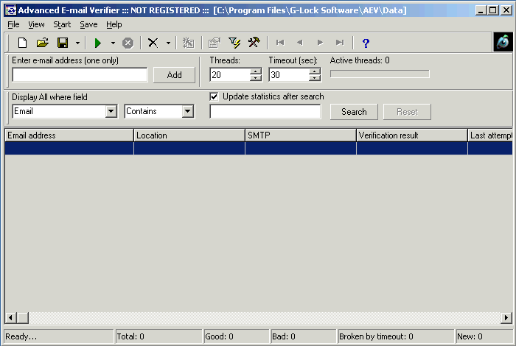Click the G-Lock logo icon
The width and height of the screenshot is (516, 346).
tap(503, 42)
